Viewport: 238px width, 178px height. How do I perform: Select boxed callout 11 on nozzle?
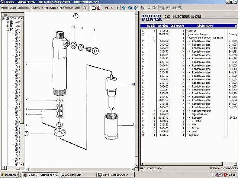[x=133, y=85]
